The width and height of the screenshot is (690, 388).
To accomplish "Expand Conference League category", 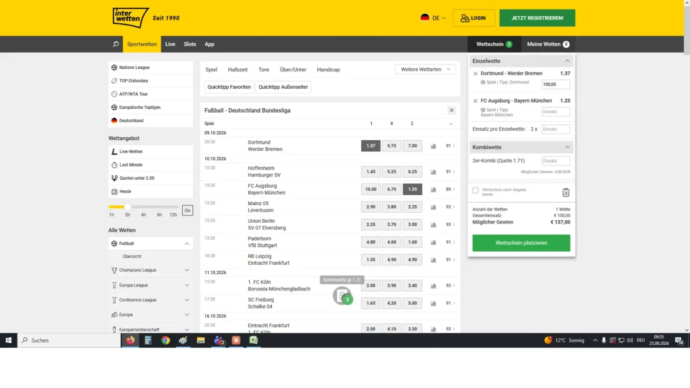I will [187, 300].
